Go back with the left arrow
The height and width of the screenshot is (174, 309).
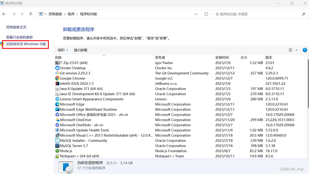click(4, 14)
